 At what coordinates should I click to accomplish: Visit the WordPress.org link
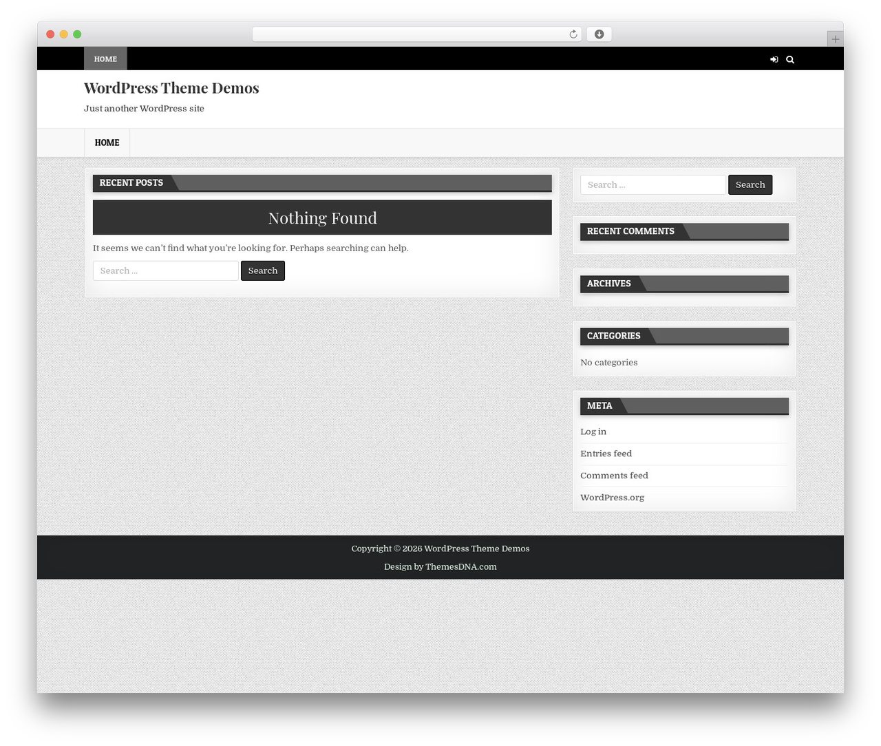click(612, 498)
